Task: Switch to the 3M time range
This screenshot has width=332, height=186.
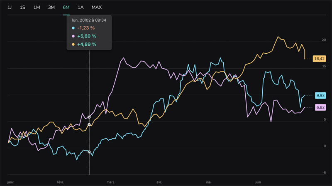Action: click(x=51, y=7)
